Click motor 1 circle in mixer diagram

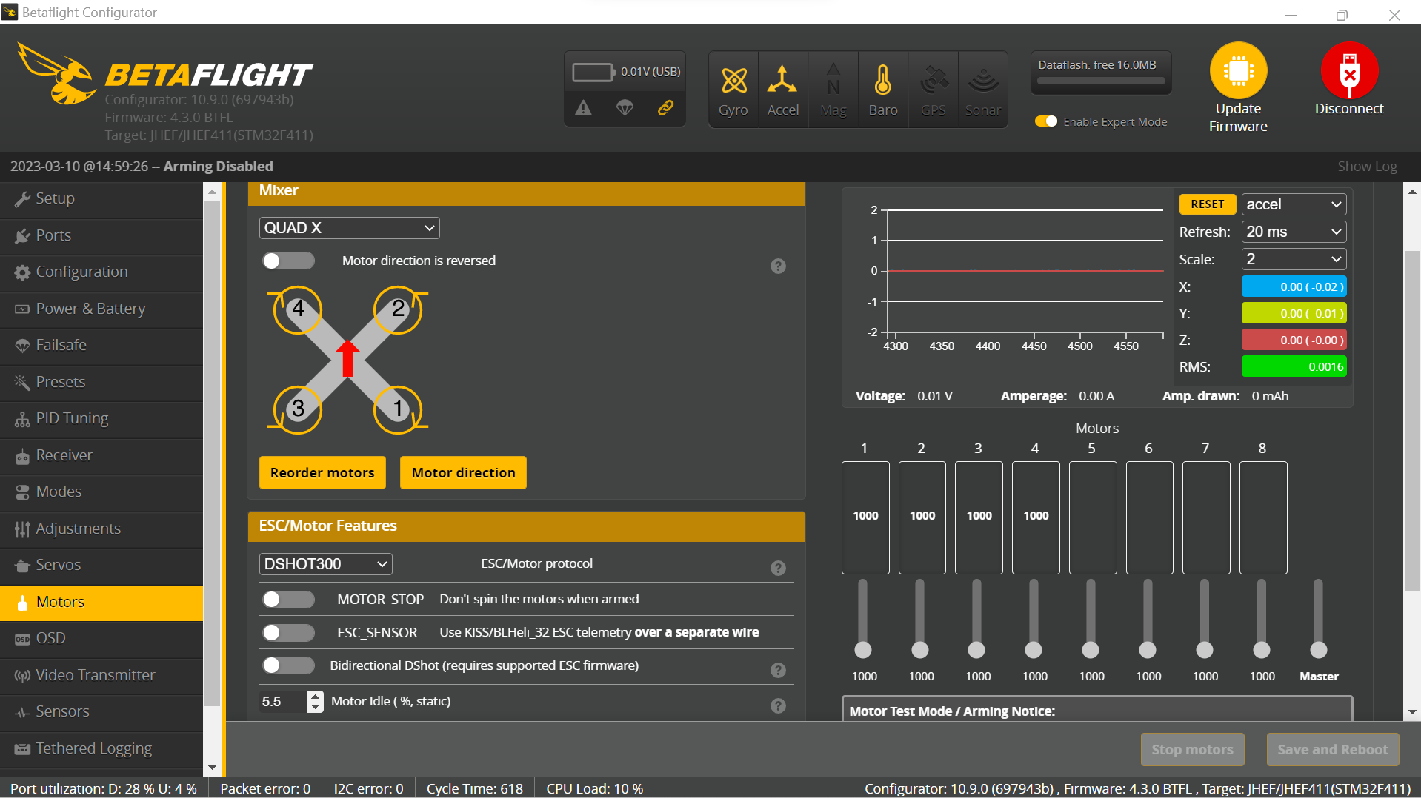click(398, 409)
